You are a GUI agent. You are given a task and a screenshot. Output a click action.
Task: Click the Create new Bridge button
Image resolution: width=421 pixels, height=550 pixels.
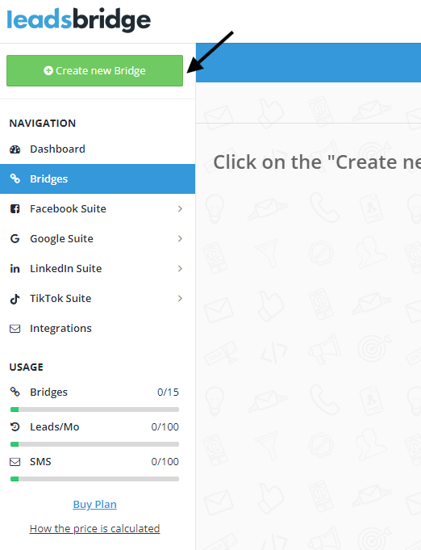[x=94, y=70]
